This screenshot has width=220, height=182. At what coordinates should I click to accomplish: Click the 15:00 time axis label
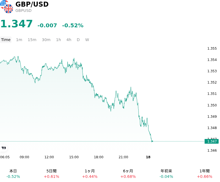pos(74,157)
